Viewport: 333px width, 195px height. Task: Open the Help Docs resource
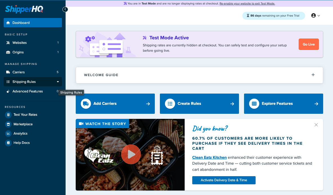click(21, 143)
